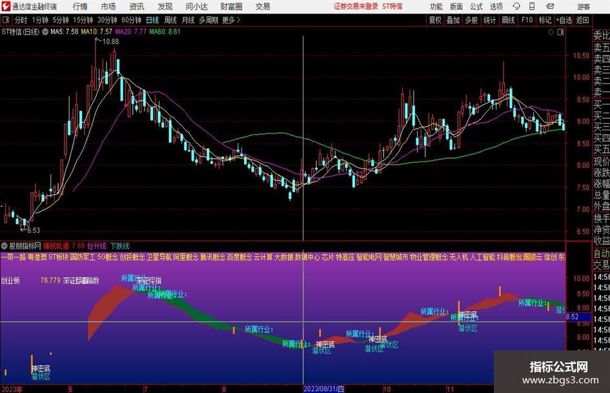
Task: Click the 创业板 label in indicator panel
Action: [x=10, y=280]
